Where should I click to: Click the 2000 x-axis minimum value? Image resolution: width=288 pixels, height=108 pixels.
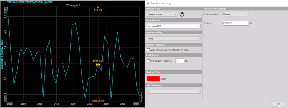(x=10, y=104)
